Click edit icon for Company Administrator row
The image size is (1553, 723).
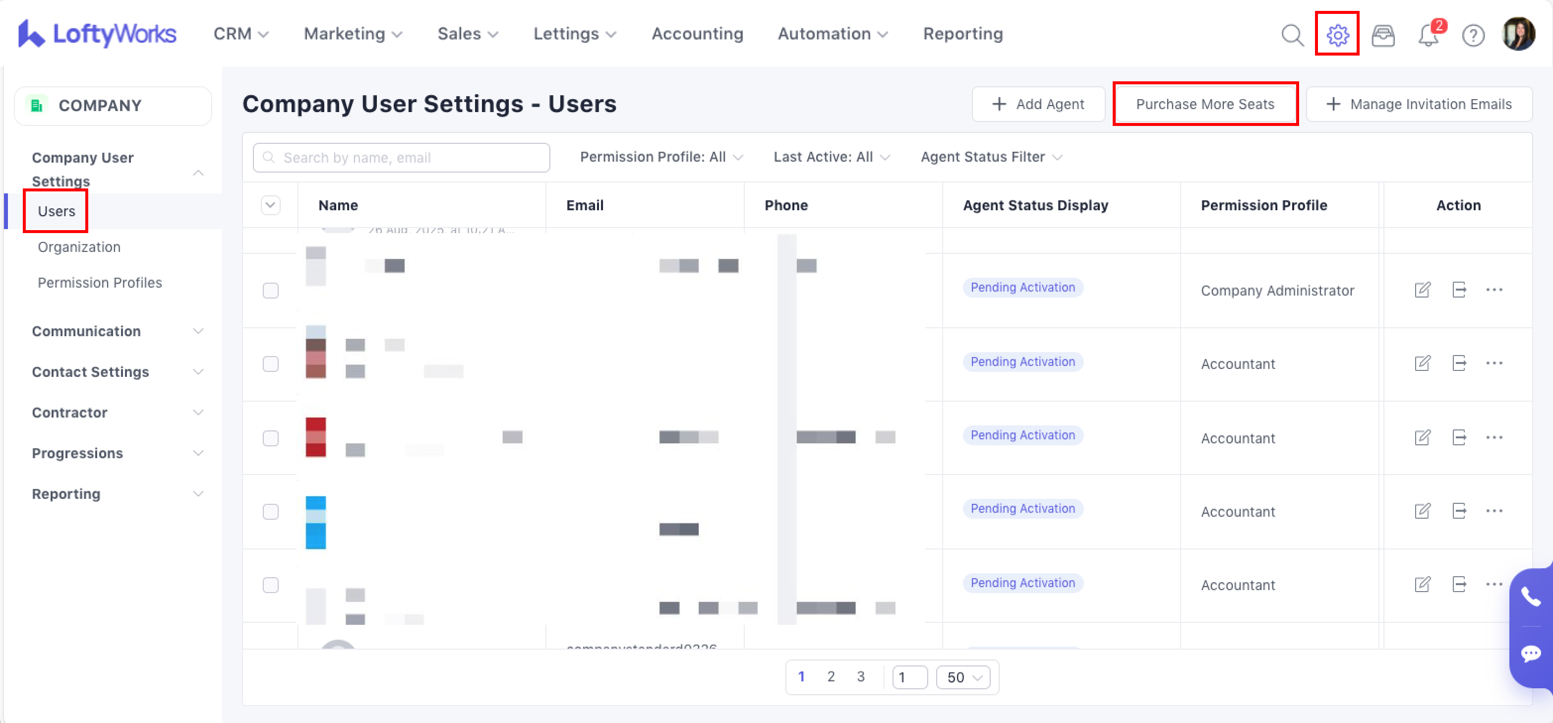[x=1422, y=290]
